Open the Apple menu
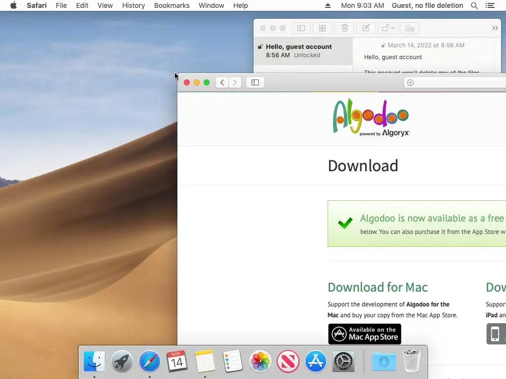The height and width of the screenshot is (379, 506). coord(13,5)
